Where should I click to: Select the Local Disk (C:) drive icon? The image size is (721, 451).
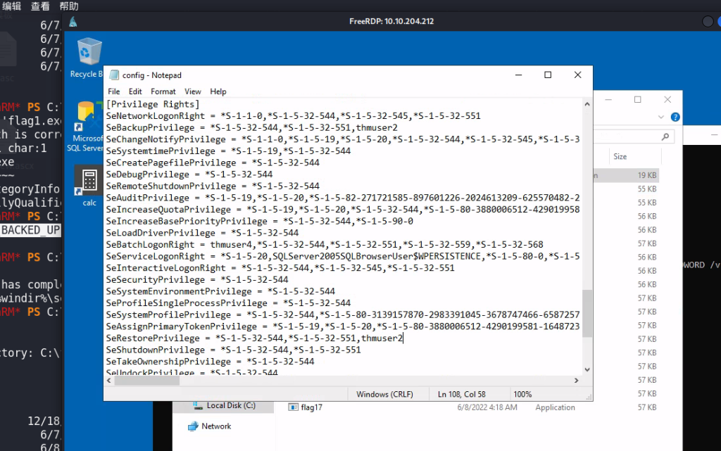[198, 405]
